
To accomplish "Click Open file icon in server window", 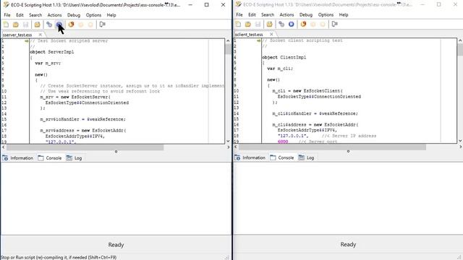I will (16, 25).
